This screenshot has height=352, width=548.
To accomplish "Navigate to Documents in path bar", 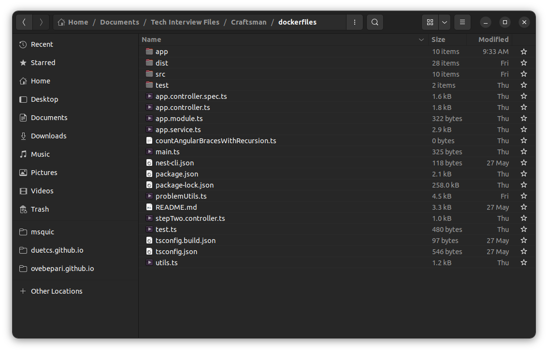I will (x=119, y=22).
